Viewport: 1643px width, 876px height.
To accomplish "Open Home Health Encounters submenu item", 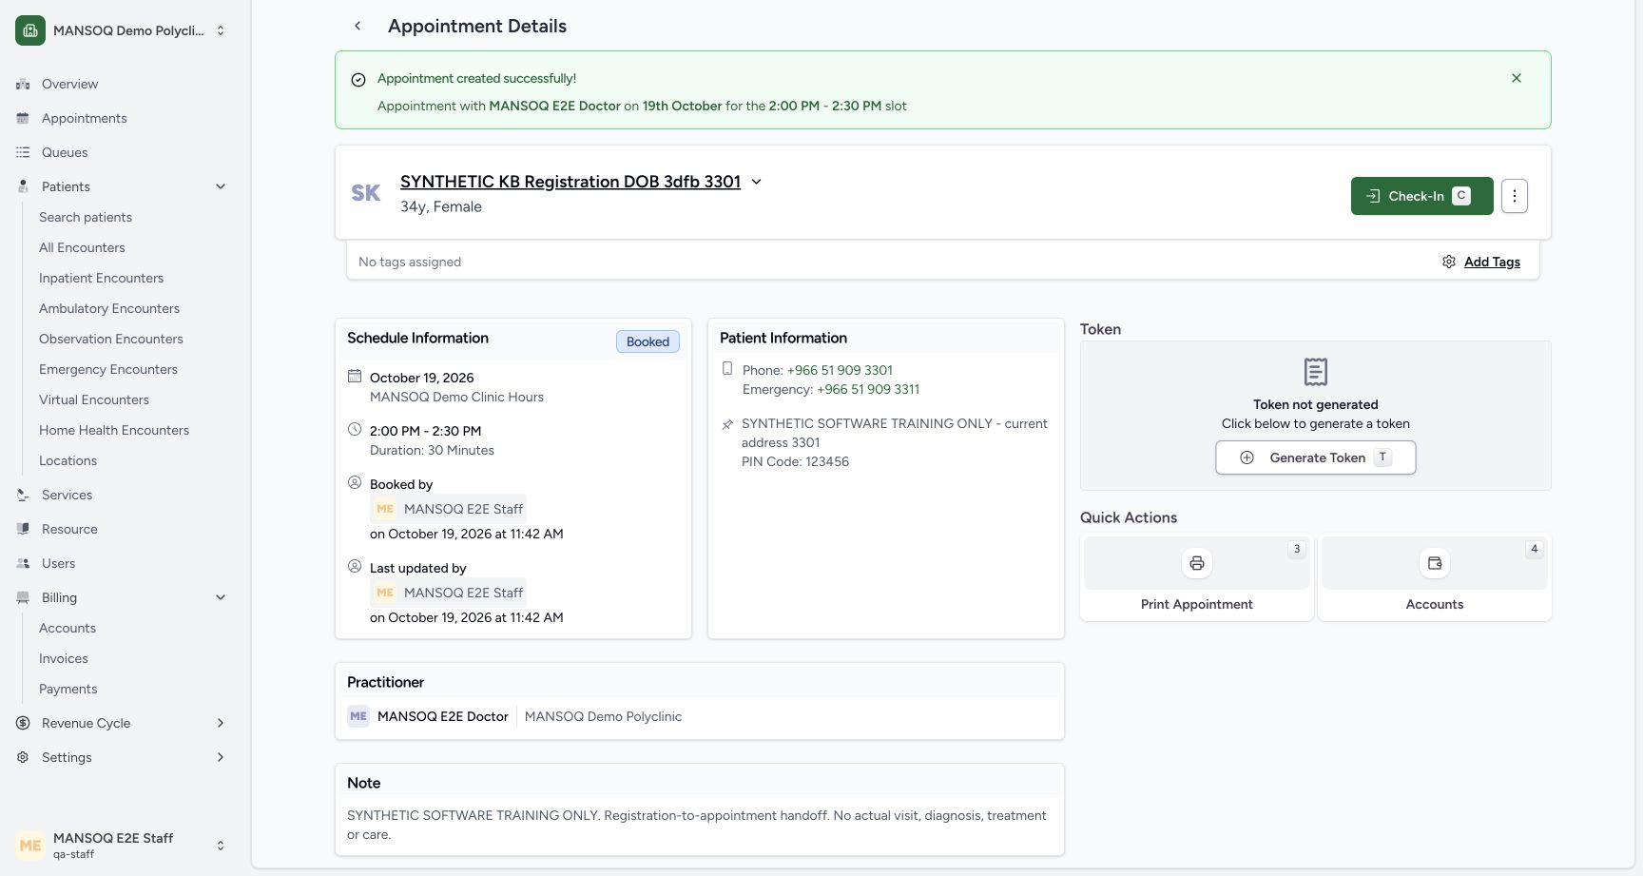I will coord(114,430).
